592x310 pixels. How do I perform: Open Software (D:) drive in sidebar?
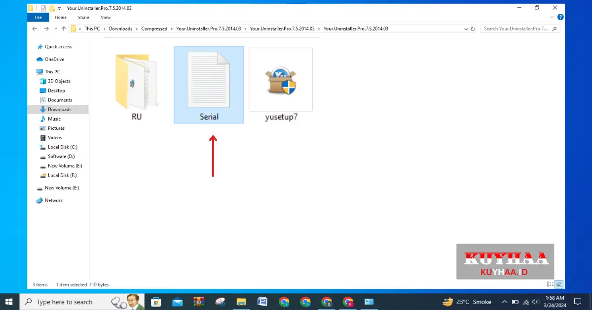coord(57,156)
